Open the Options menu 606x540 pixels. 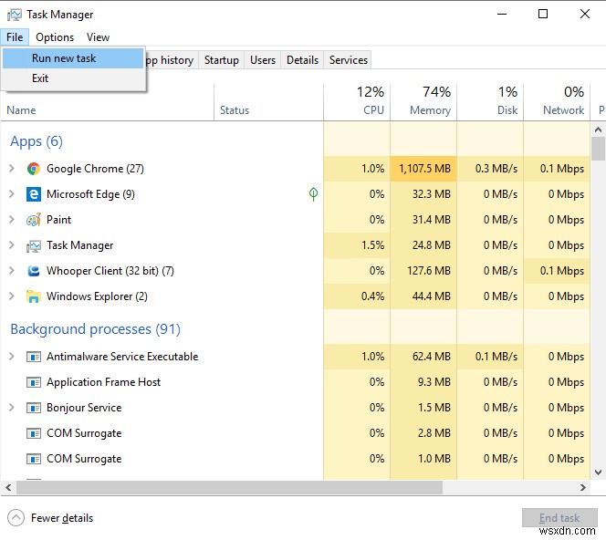coord(55,37)
